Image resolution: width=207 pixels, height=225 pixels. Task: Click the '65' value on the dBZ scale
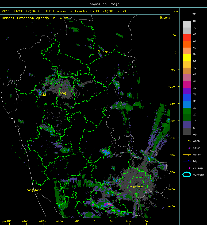[x=195, y=34]
